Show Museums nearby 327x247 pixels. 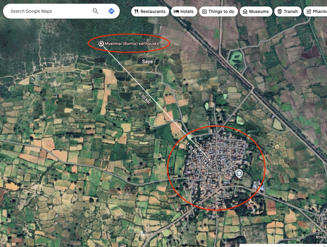[256, 11]
